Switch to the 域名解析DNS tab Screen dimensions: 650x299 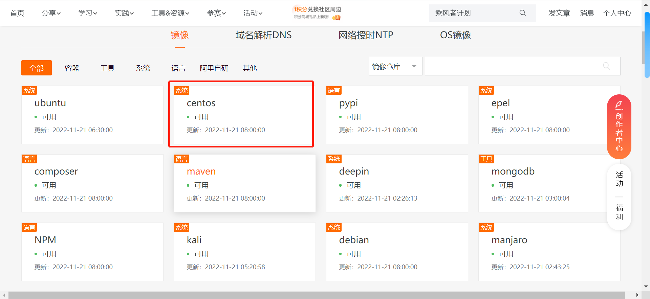(263, 35)
